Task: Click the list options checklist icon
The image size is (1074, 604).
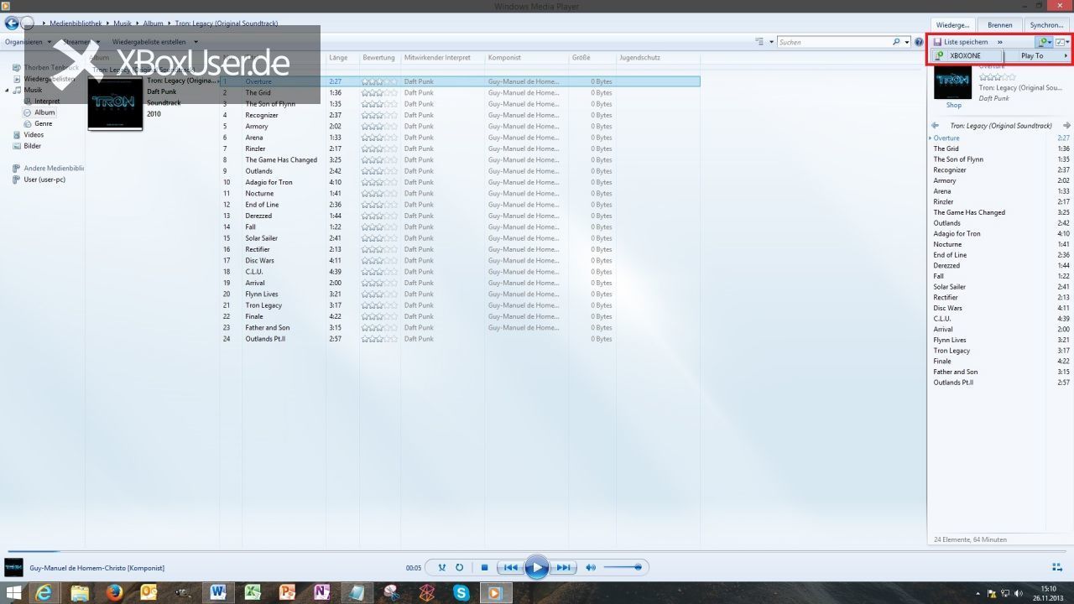Action: pos(1060,42)
